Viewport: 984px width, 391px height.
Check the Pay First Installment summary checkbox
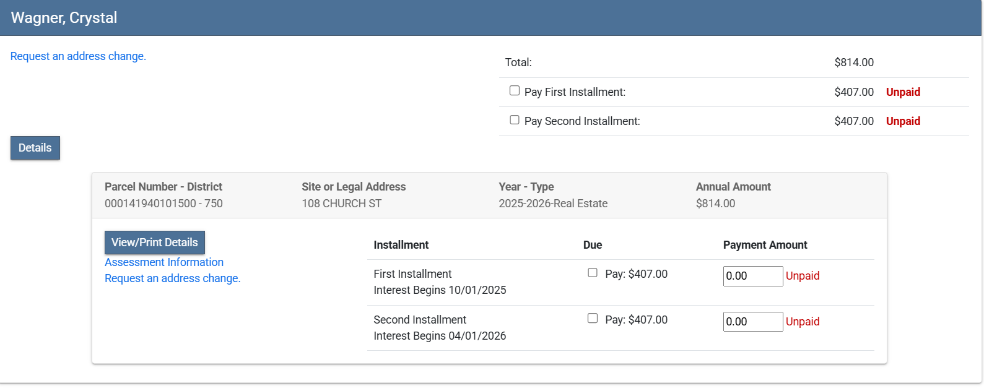(x=515, y=91)
